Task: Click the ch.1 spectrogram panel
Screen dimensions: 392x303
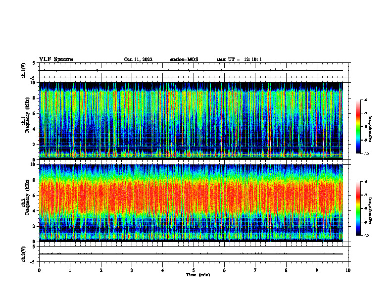Action: coord(191,121)
